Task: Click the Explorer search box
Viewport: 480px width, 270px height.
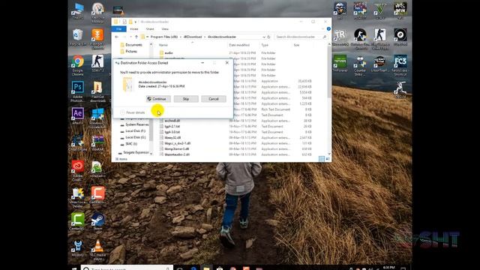Action: (x=301, y=37)
